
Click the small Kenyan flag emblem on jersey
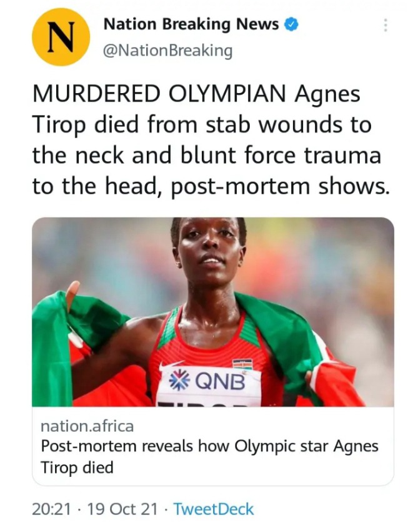[x=242, y=364]
